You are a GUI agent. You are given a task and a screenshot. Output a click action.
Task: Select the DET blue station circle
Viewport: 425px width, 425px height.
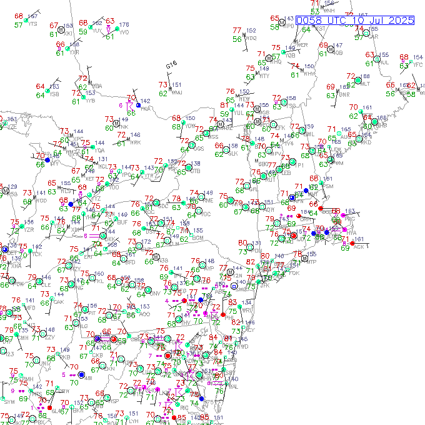pyautogui.click(x=5, y=249)
